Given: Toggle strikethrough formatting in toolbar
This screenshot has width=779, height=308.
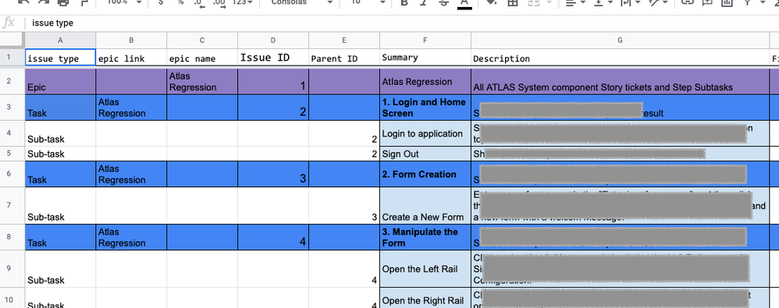Looking at the screenshot, I should click(443, 3).
